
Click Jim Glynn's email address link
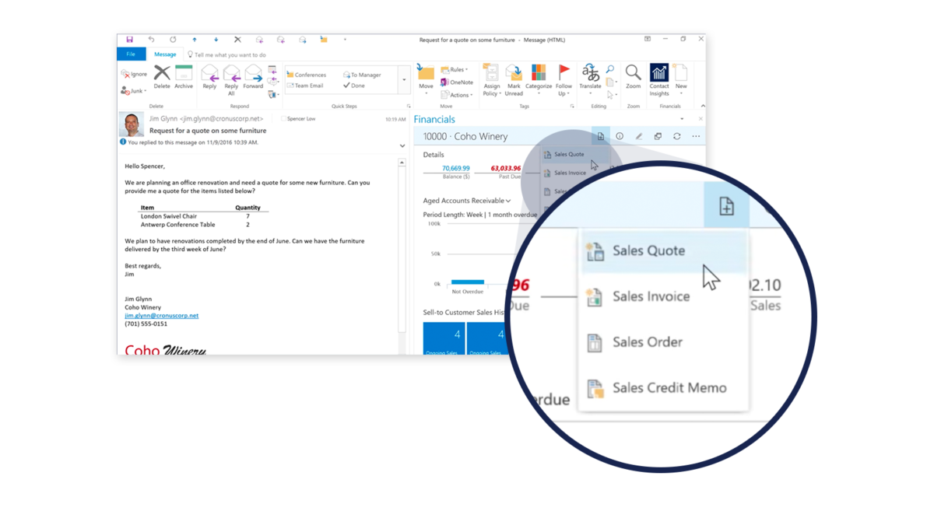tap(161, 315)
